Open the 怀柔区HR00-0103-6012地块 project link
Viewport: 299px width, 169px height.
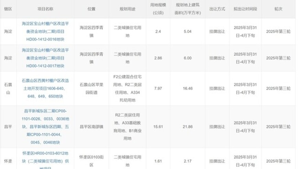(45, 161)
